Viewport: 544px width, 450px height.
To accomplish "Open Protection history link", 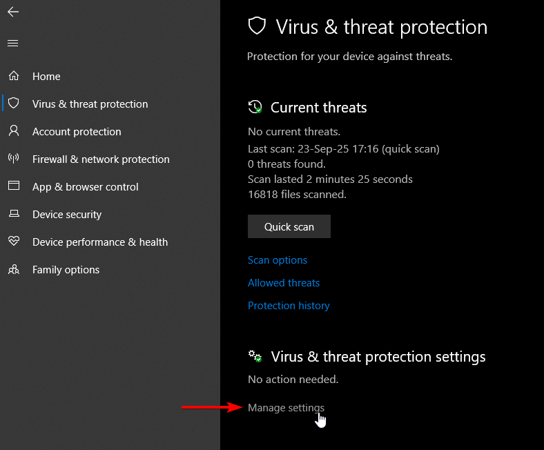I will pos(289,306).
